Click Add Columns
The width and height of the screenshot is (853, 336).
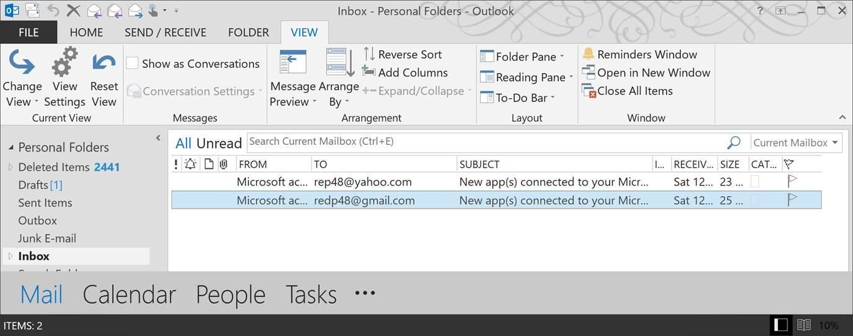point(405,72)
